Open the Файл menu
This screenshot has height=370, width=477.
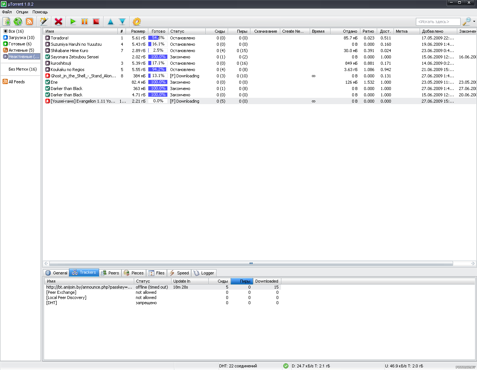point(7,12)
